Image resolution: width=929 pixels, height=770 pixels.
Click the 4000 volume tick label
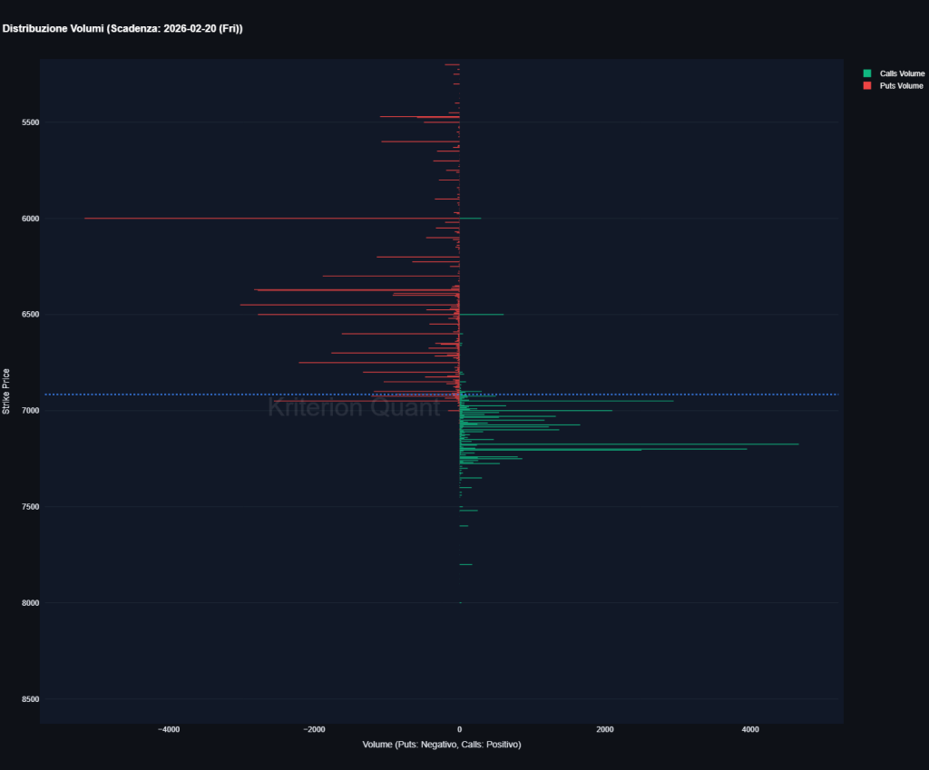(x=750, y=728)
